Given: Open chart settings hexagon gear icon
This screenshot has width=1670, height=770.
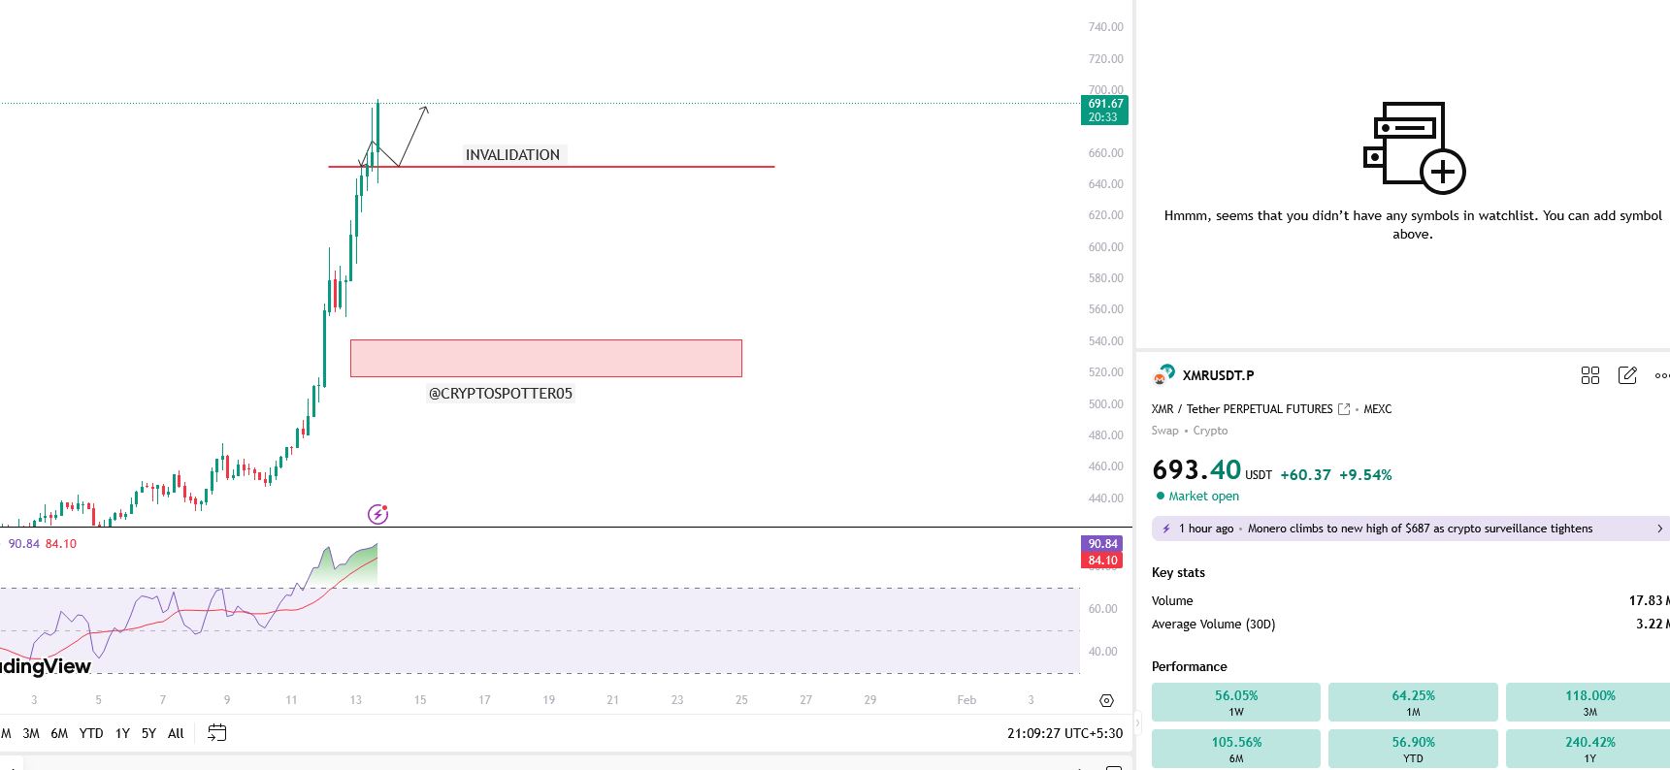Looking at the screenshot, I should pos(1106,700).
